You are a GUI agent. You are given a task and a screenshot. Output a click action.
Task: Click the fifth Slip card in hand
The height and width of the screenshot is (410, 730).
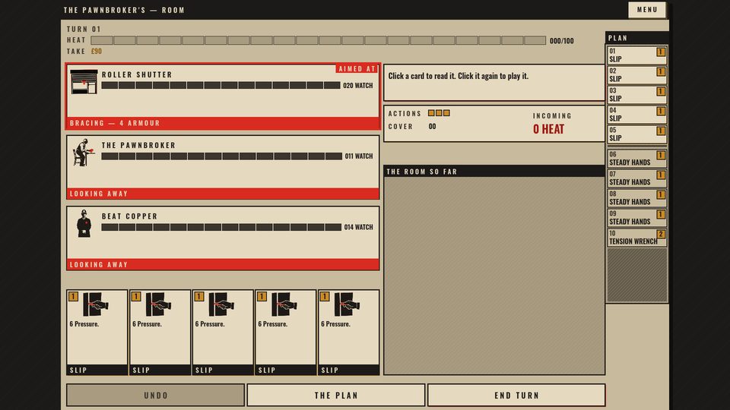348,333
